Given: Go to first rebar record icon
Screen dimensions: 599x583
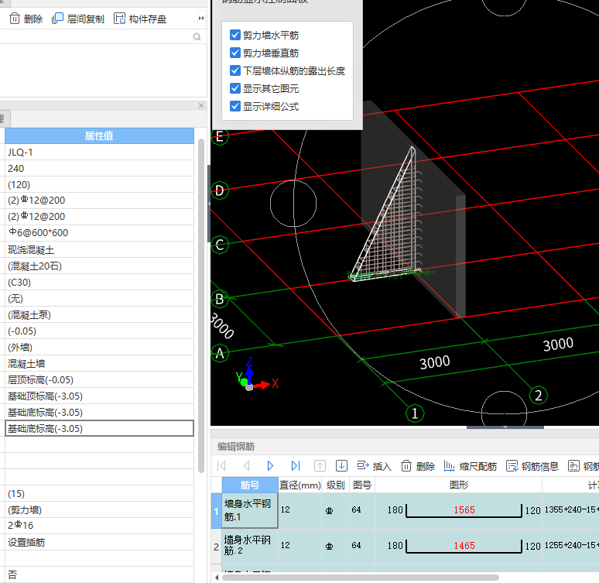Looking at the screenshot, I should [221, 465].
